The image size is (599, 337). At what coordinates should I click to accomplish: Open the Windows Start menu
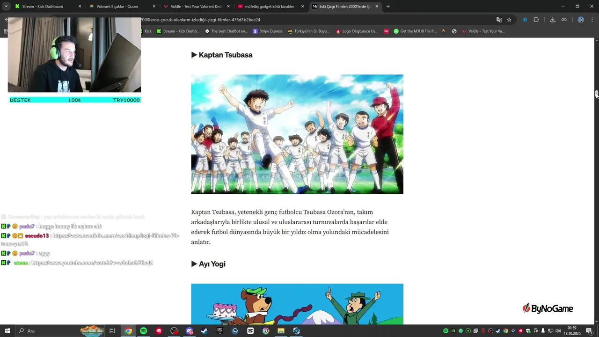tap(7, 331)
